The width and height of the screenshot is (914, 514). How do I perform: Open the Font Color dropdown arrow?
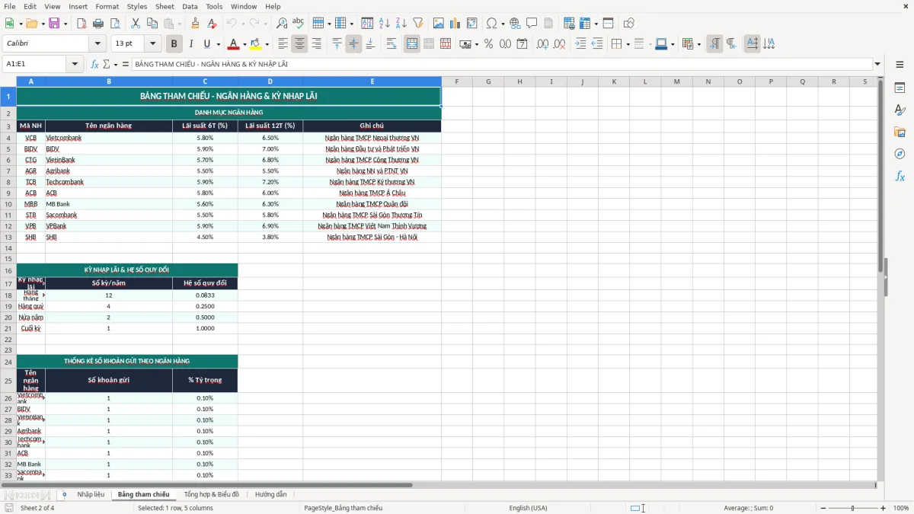(244, 44)
